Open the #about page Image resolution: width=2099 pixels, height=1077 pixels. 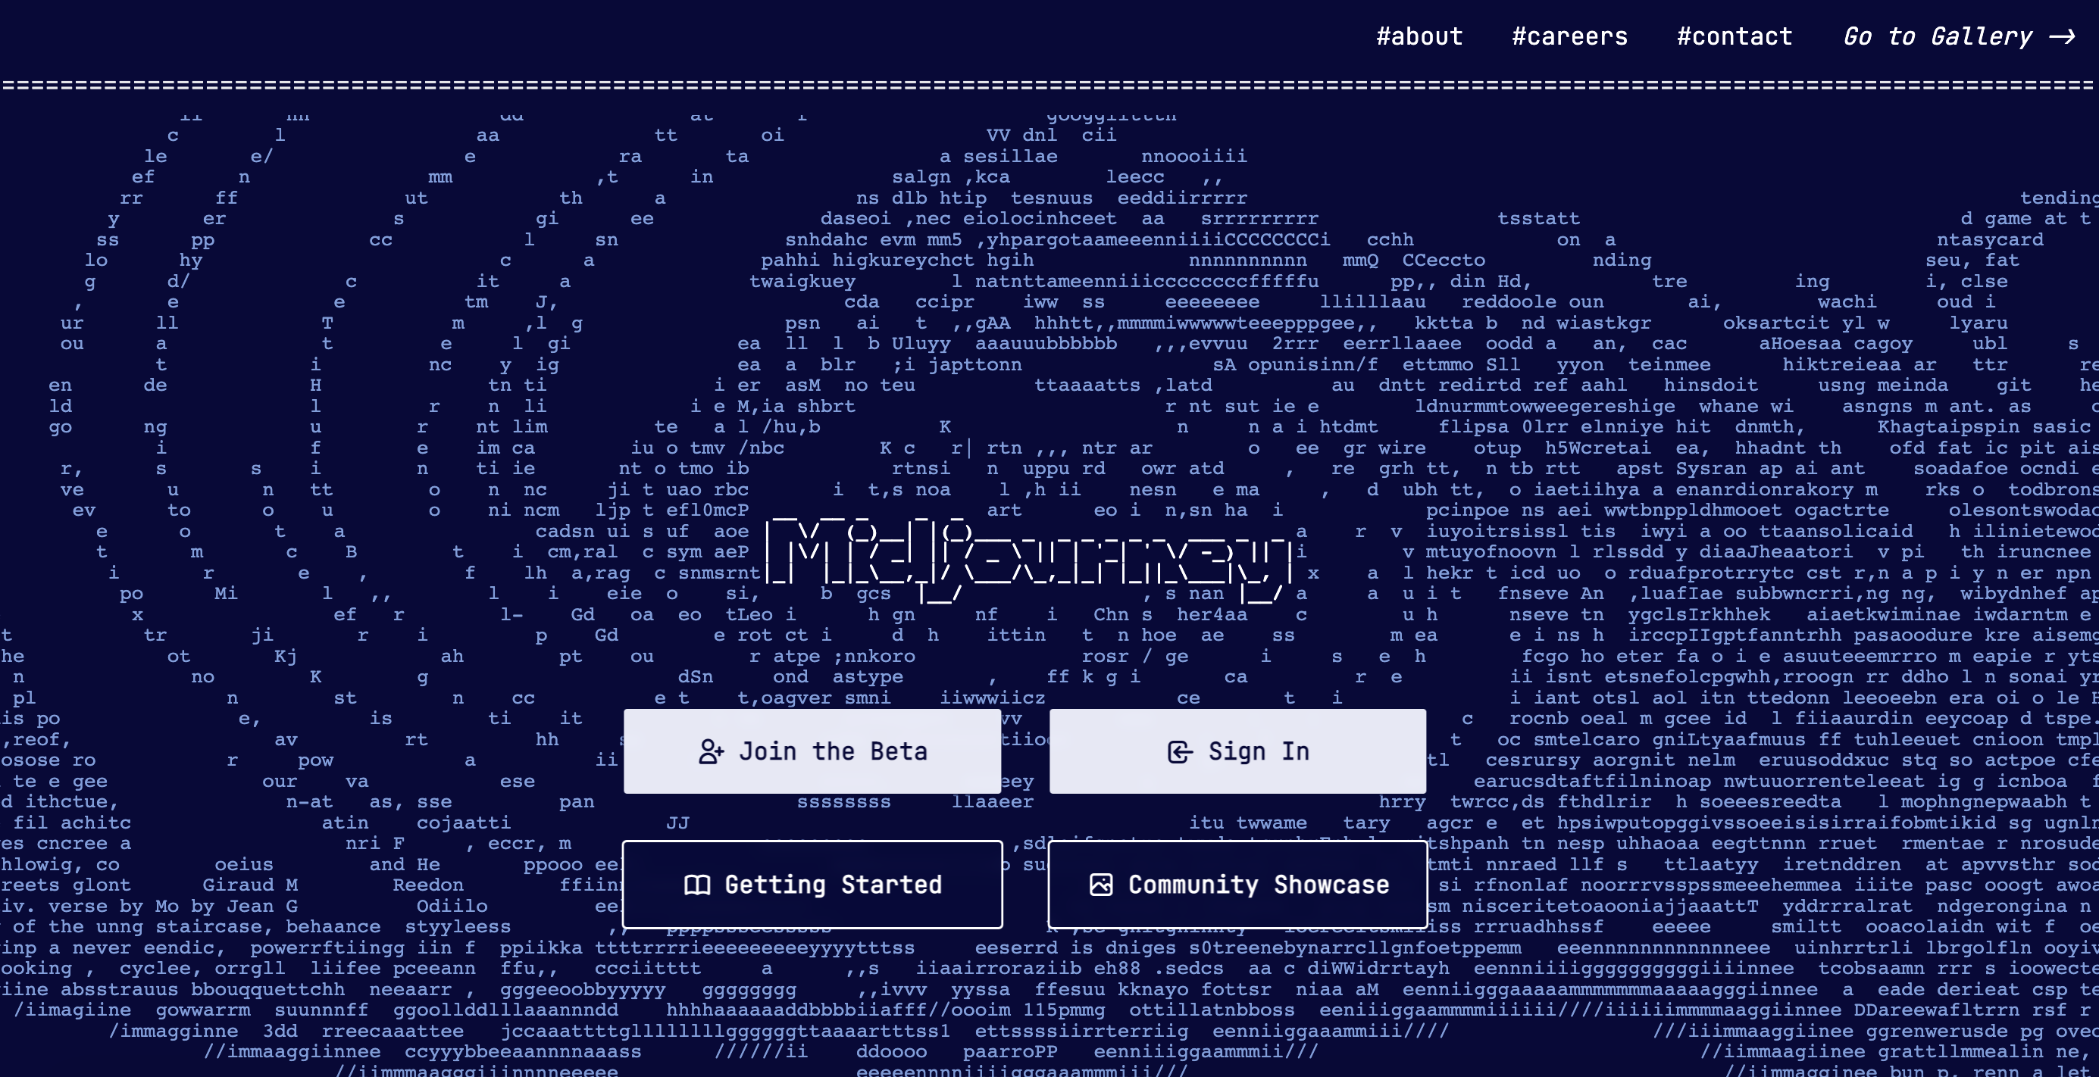tap(1419, 36)
